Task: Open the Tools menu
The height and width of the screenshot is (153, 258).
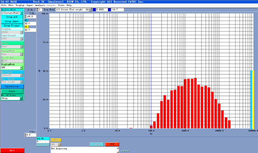Action: (x=61, y=6)
